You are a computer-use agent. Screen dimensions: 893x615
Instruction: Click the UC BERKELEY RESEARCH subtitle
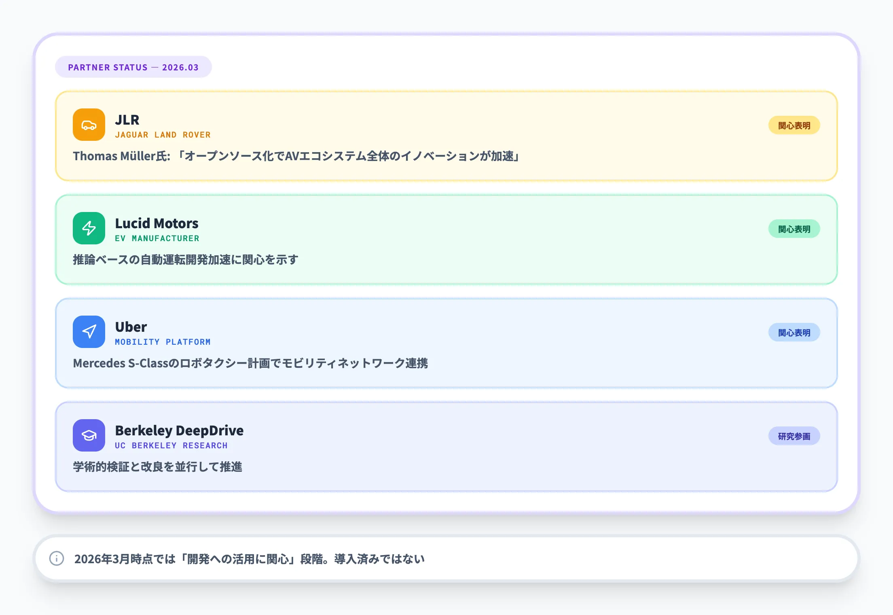[171, 445]
